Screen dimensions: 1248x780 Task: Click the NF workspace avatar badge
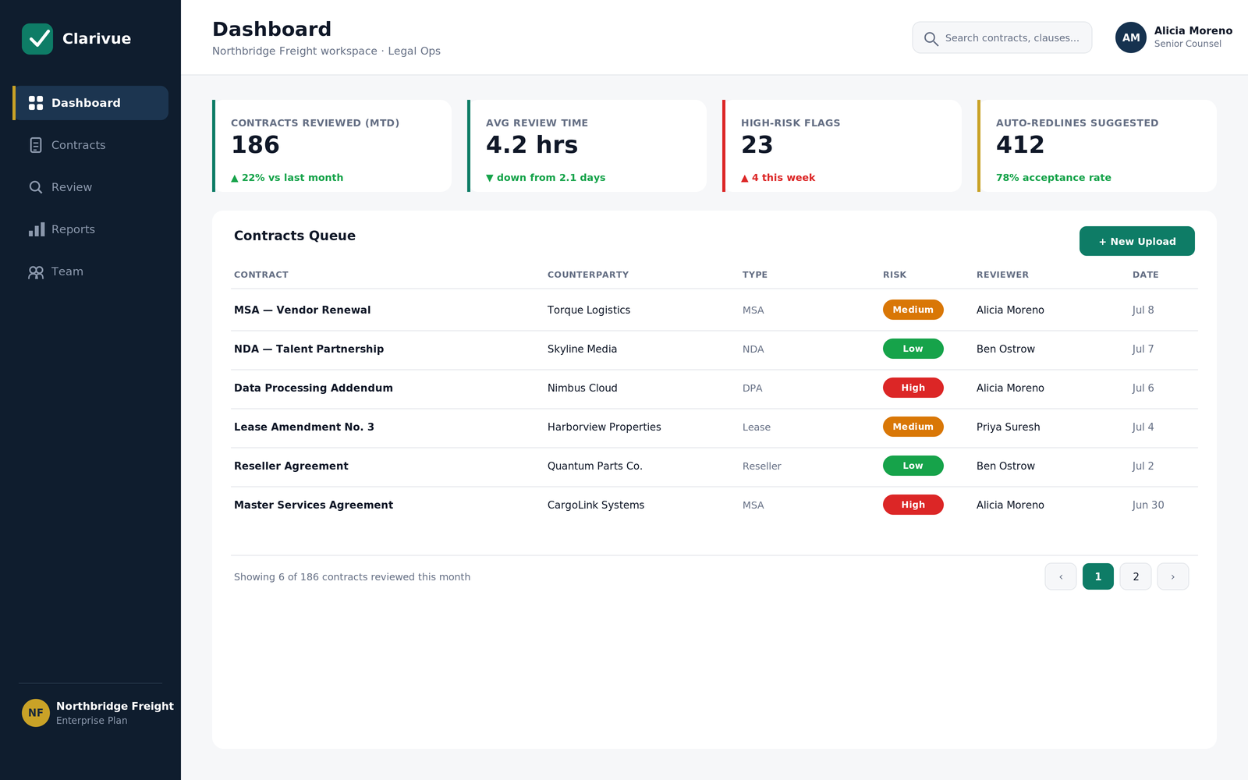[x=36, y=713]
